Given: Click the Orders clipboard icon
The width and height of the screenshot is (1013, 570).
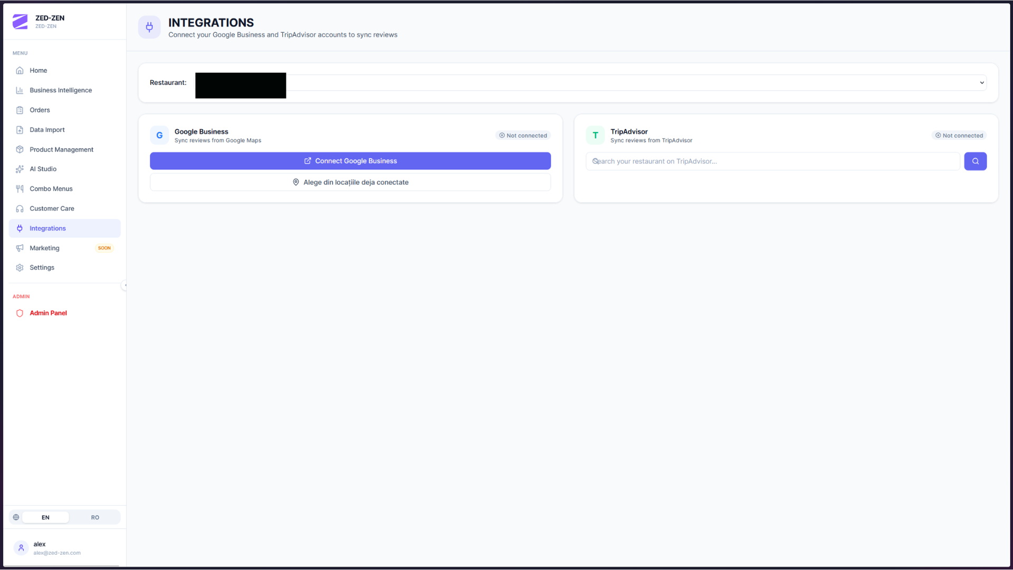Looking at the screenshot, I should coord(20,110).
